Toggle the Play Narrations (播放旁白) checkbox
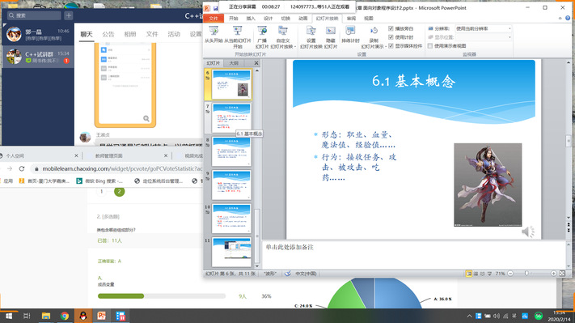This screenshot has width=575, height=323. (x=391, y=28)
